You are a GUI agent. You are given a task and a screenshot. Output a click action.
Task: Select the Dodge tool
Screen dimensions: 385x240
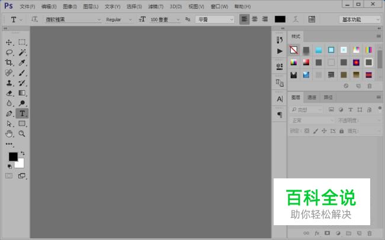click(22, 103)
